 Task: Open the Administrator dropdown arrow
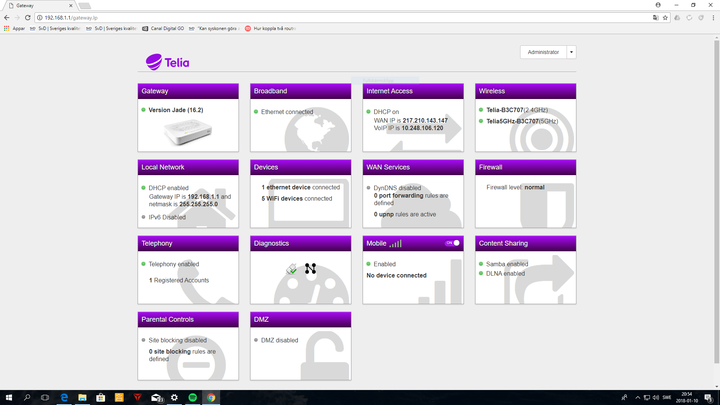[x=571, y=52]
